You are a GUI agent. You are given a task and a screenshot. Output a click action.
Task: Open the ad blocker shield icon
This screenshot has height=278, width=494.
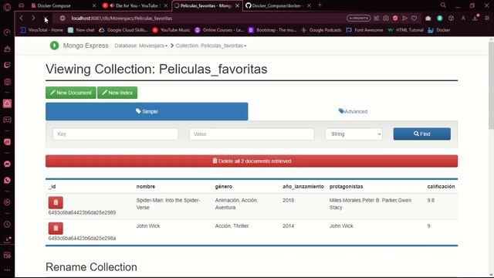click(x=395, y=19)
